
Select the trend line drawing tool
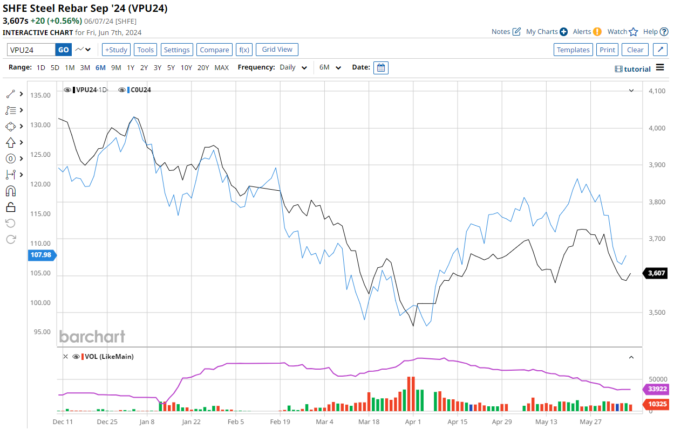11,94
